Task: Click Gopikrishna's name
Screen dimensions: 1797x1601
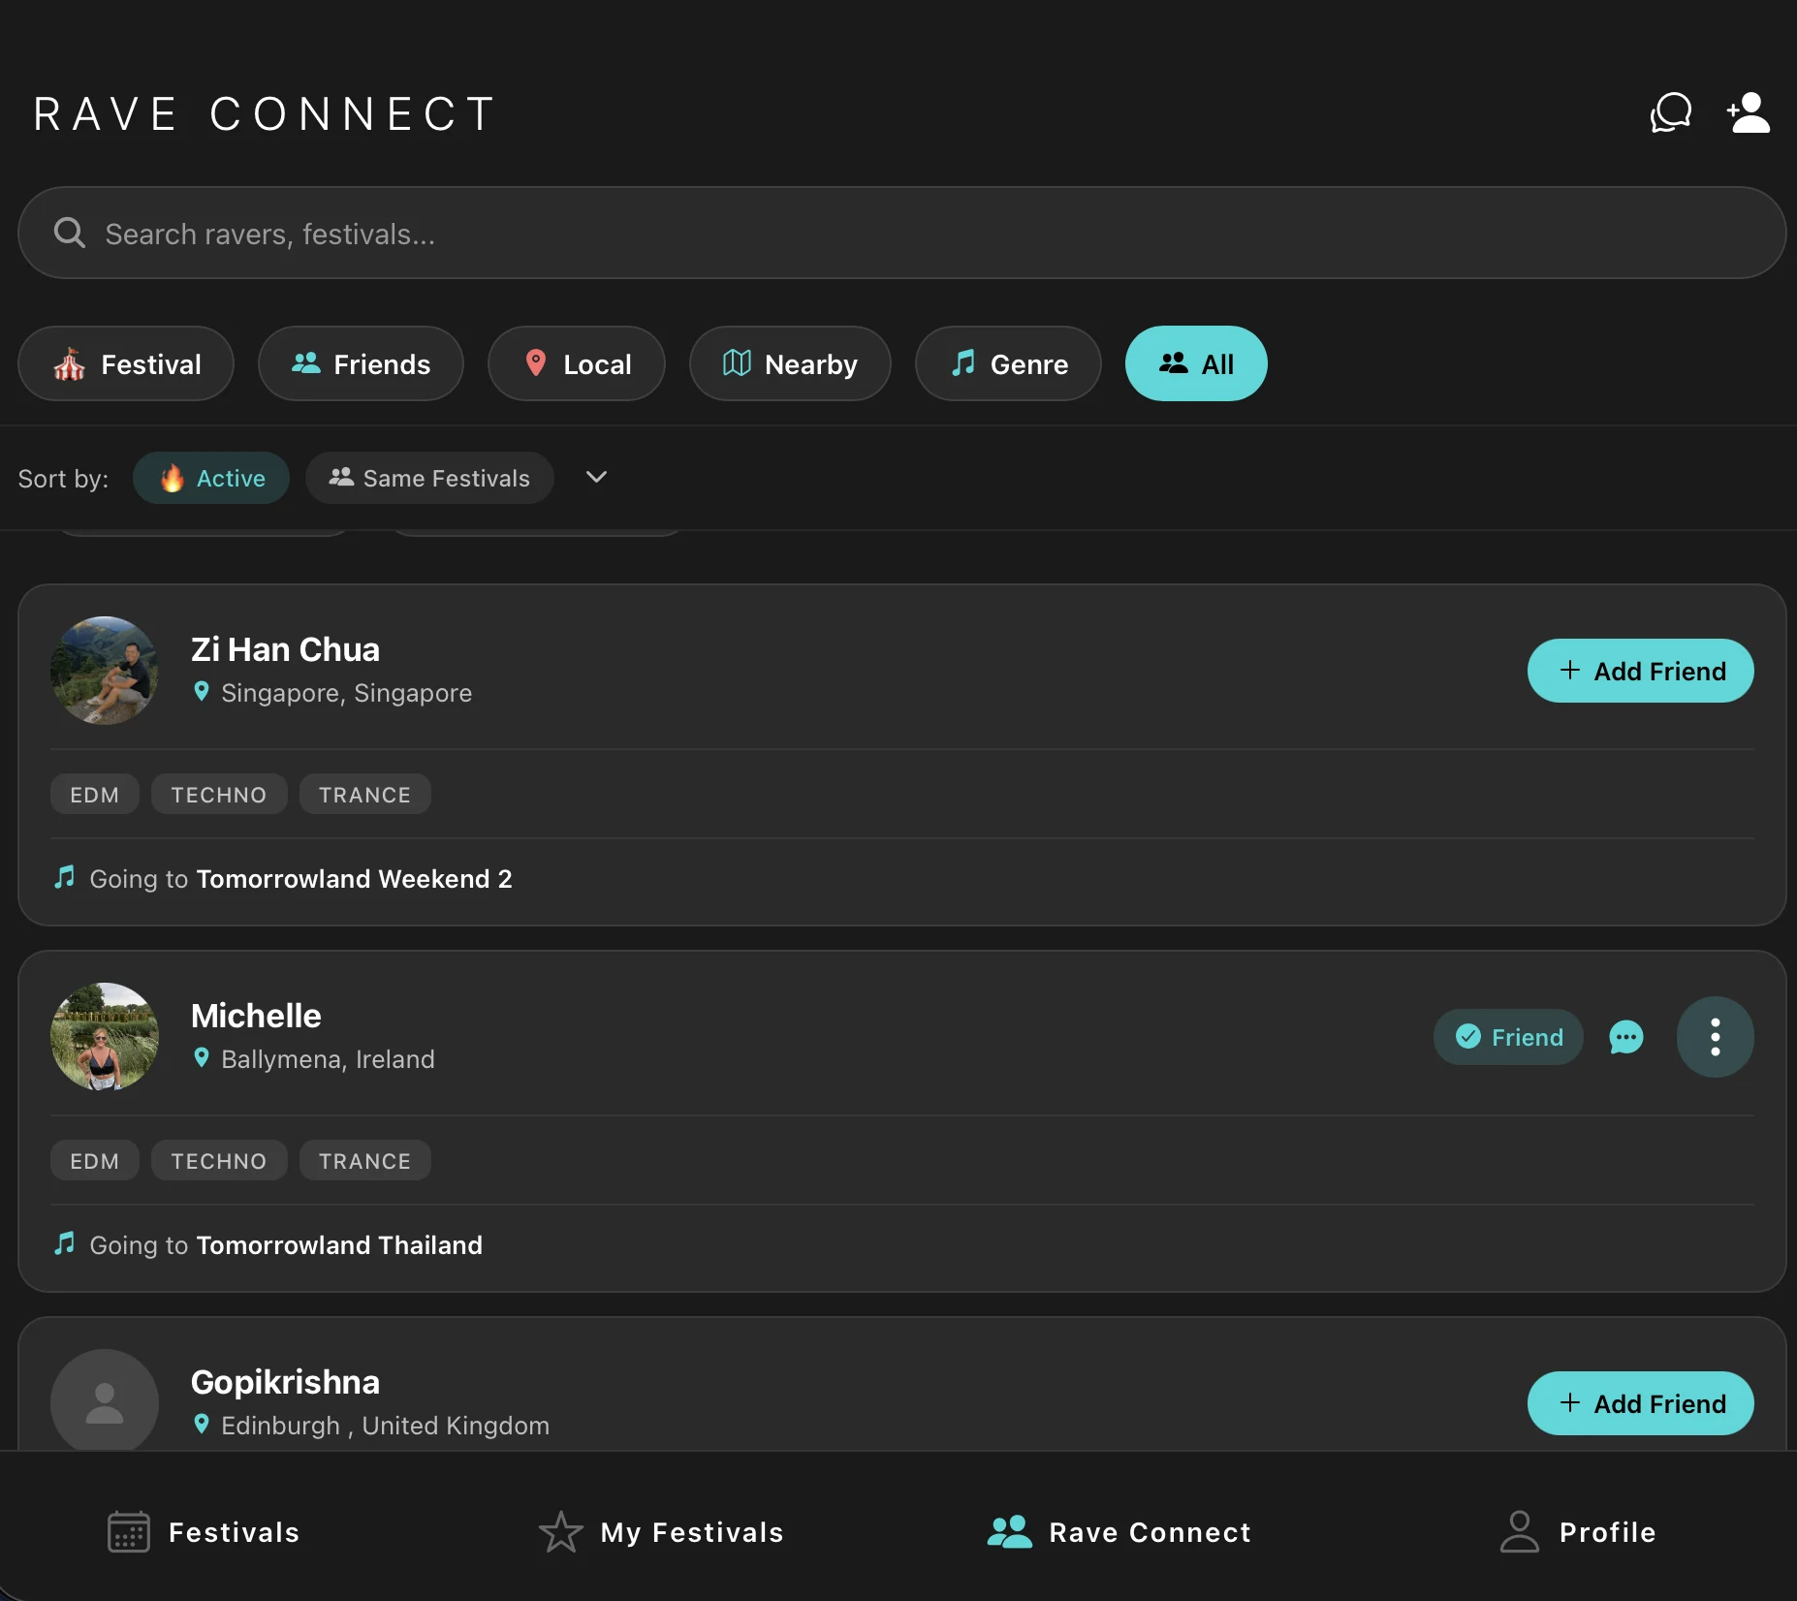Action: (x=285, y=1382)
